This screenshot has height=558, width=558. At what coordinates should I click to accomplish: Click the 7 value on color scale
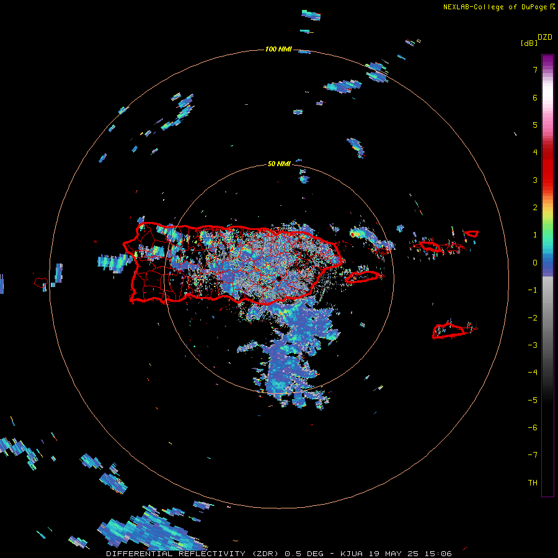[x=535, y=69]
